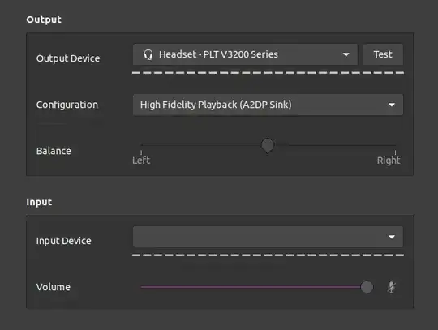Click the Test button
This screenshot has height=330, width=438.
pyautogui.click(x=383, y=54)
